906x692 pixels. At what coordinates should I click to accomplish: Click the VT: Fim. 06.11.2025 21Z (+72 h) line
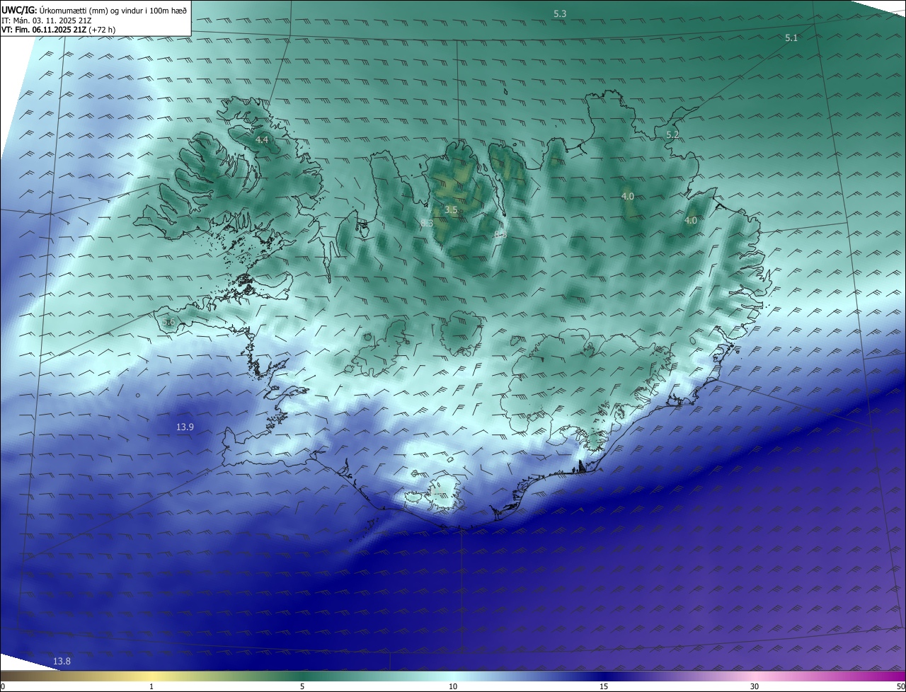point(58,30)
